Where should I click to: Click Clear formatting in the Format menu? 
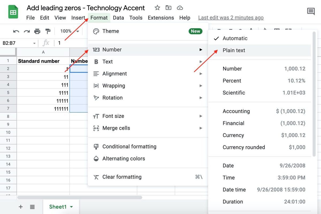122,177
